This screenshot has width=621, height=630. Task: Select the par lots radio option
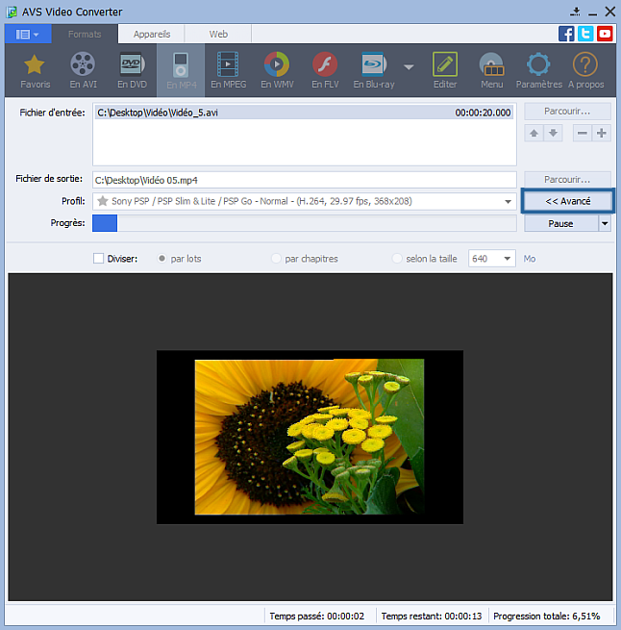161,259
